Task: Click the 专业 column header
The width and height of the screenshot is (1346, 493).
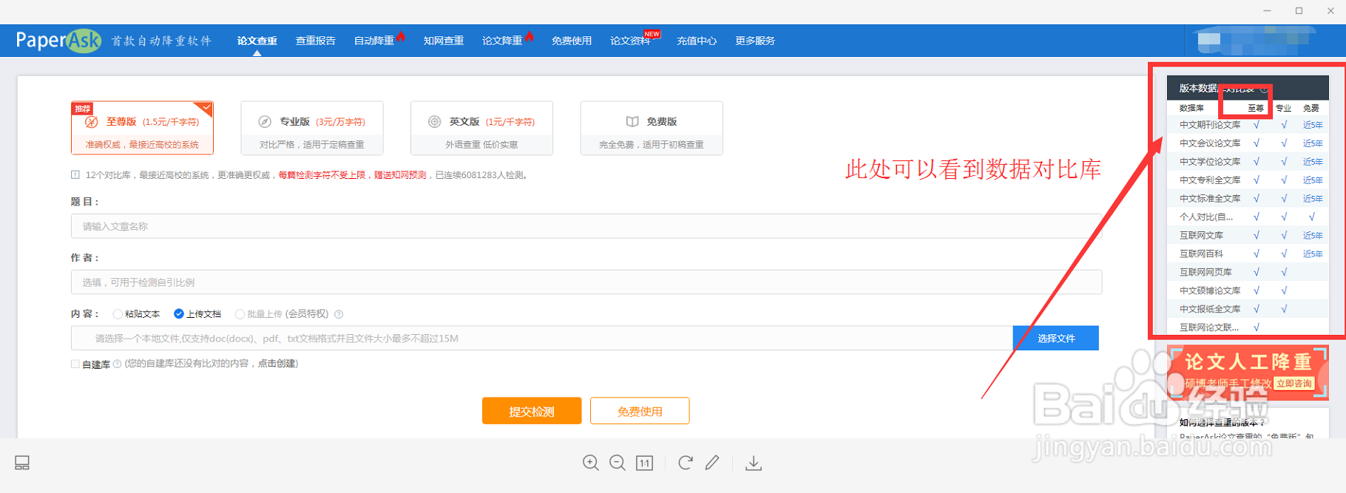Action: (x=1283, y=108)
